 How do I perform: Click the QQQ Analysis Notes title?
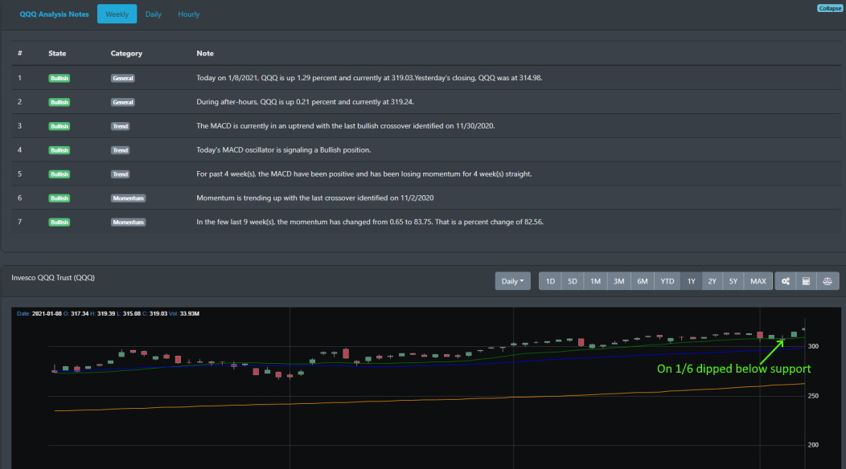pos(54,14)
